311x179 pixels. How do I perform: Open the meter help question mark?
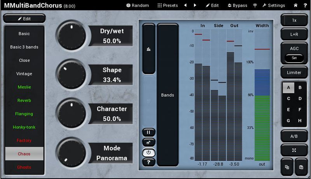149,162
